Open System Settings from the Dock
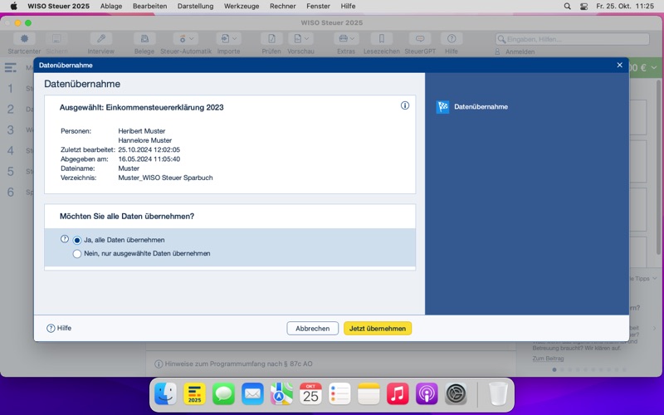Screen dimensions: 664x415 pyautogui.click(x=456, y=393)
